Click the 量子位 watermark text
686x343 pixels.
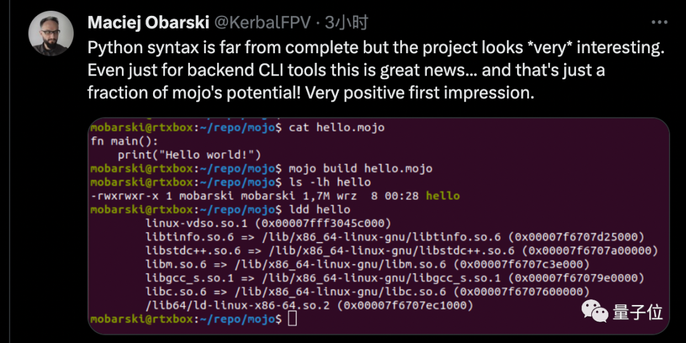click(x=638, y=312)
